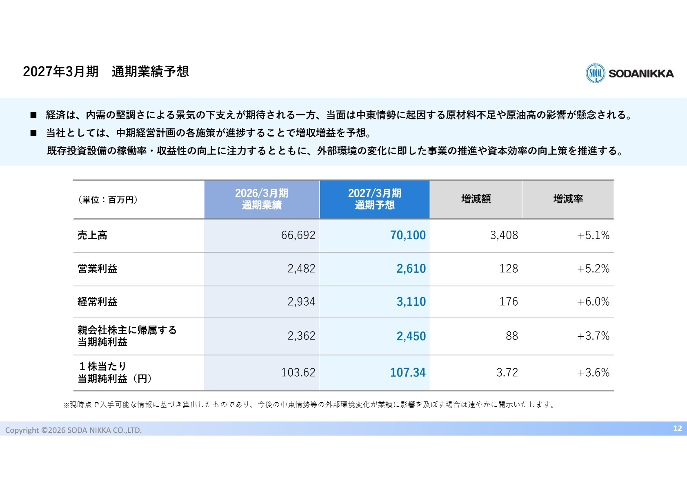
Task: Click the 2,450 forecast net profit
Action: (x=411, y=336)
